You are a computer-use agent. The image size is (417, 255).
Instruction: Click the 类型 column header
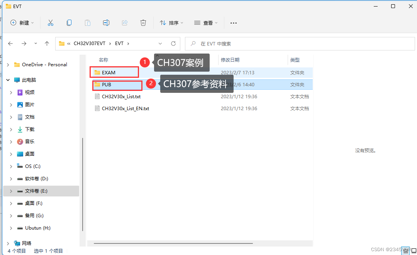click(295, 60)
